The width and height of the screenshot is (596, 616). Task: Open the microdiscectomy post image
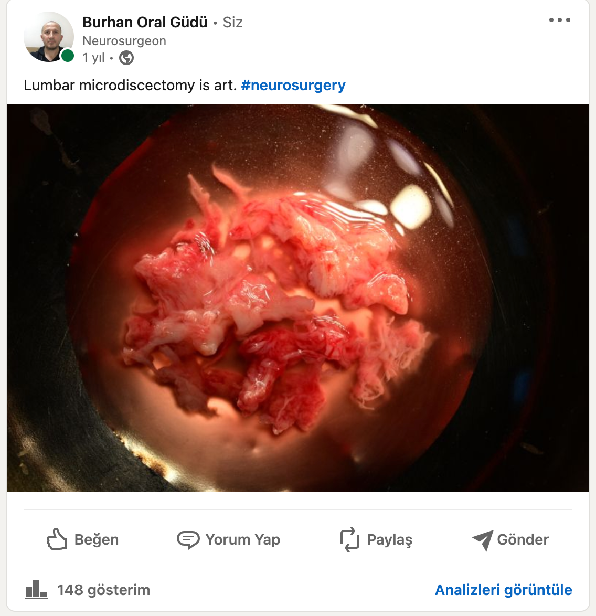[298, 298]
